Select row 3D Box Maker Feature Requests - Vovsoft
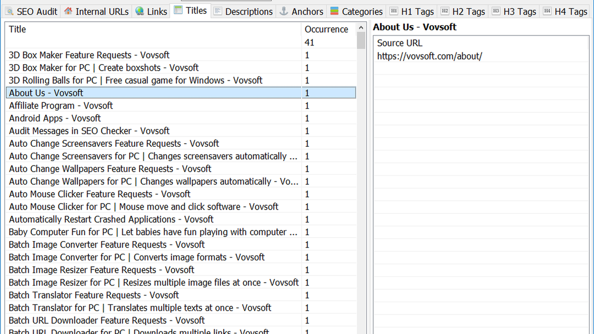This screenshot has width=594, height=334. (181, 55)
